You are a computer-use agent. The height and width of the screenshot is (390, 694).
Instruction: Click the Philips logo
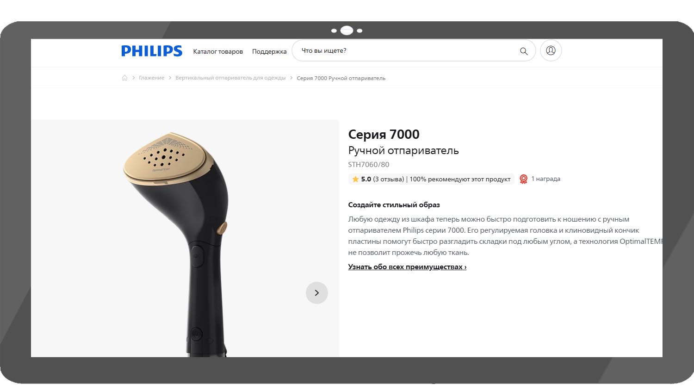(152, 51)
